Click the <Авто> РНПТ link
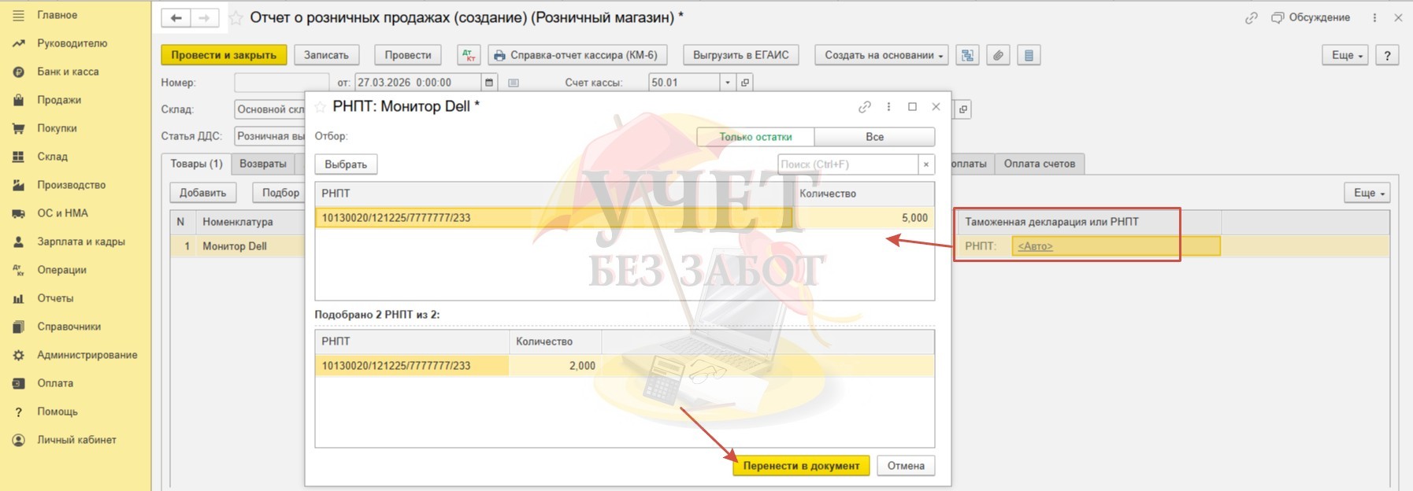The image size is (1413, 491). click(x=1035, y=246)
